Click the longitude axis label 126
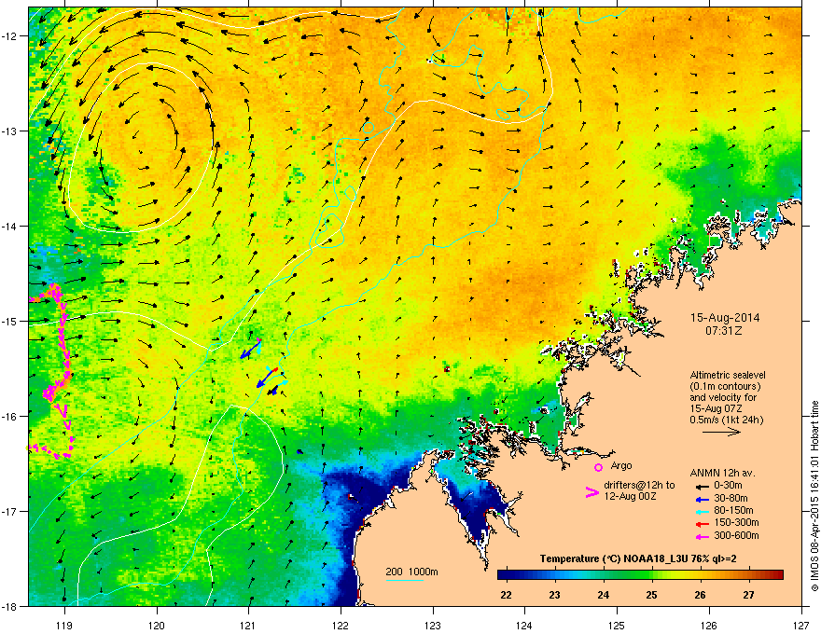This screenshot has width=821, height=634. [x=709, y=625]
